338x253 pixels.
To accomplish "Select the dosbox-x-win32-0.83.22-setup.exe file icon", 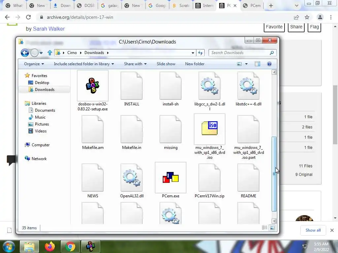I will 93,85.
